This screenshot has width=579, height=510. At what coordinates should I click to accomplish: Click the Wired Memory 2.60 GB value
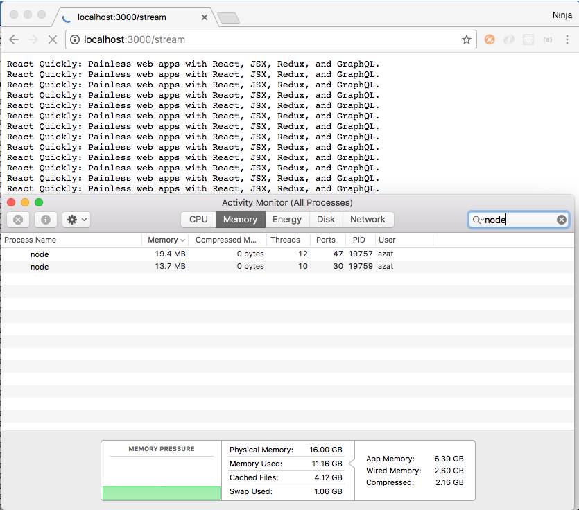449,471
